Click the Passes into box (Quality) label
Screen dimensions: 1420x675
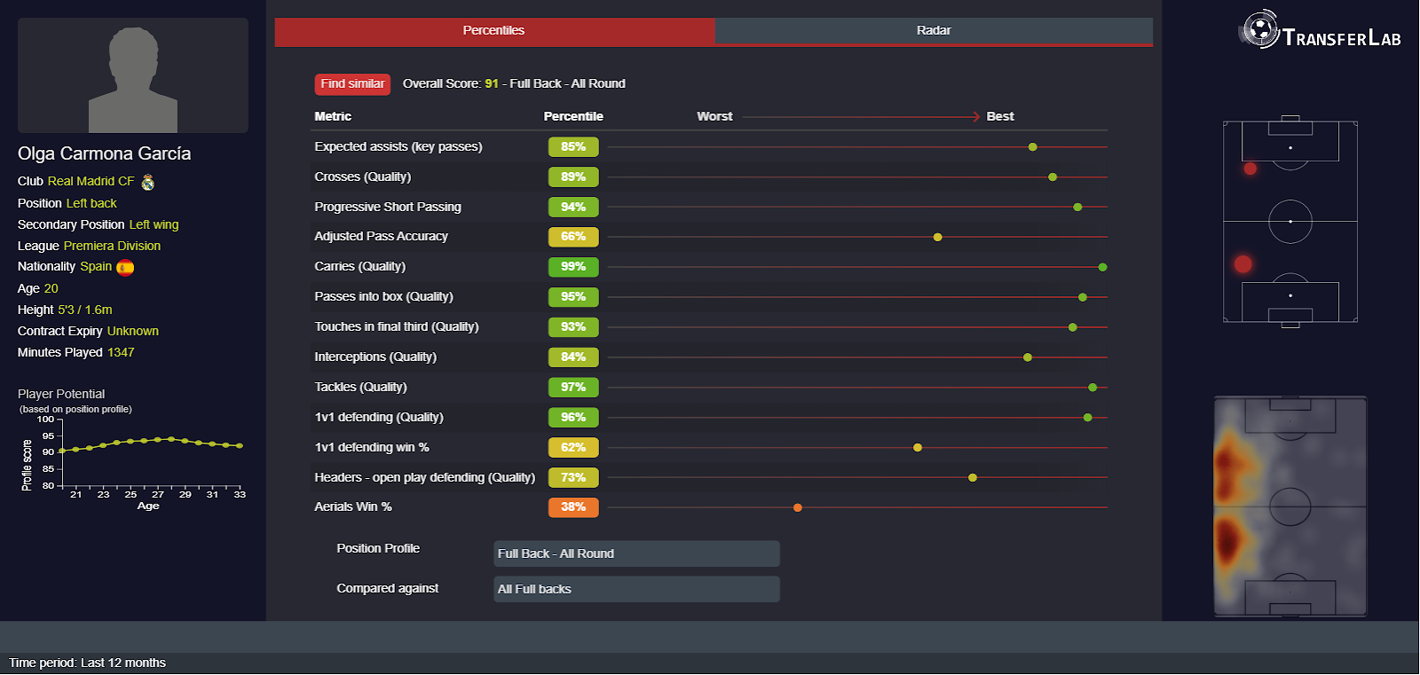(383, 296)
